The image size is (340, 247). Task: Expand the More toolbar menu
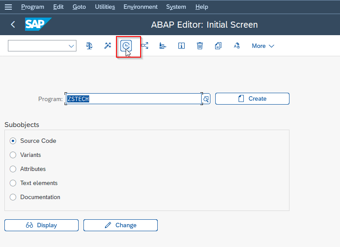[263, 46]
